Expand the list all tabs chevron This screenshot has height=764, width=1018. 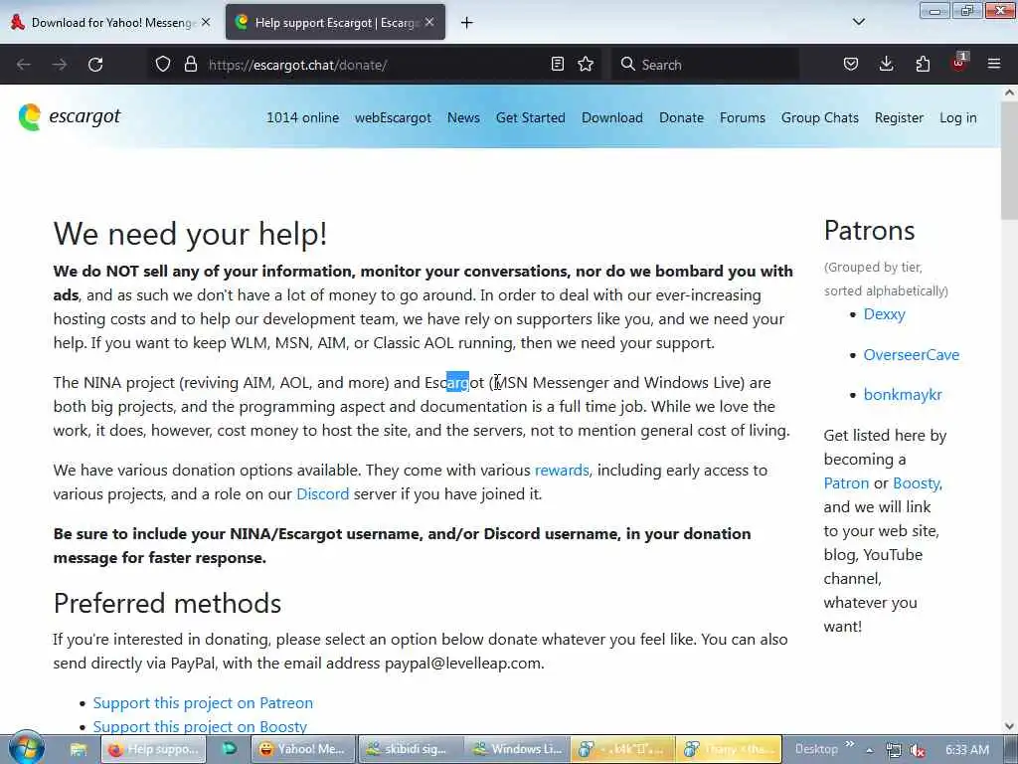859,22
